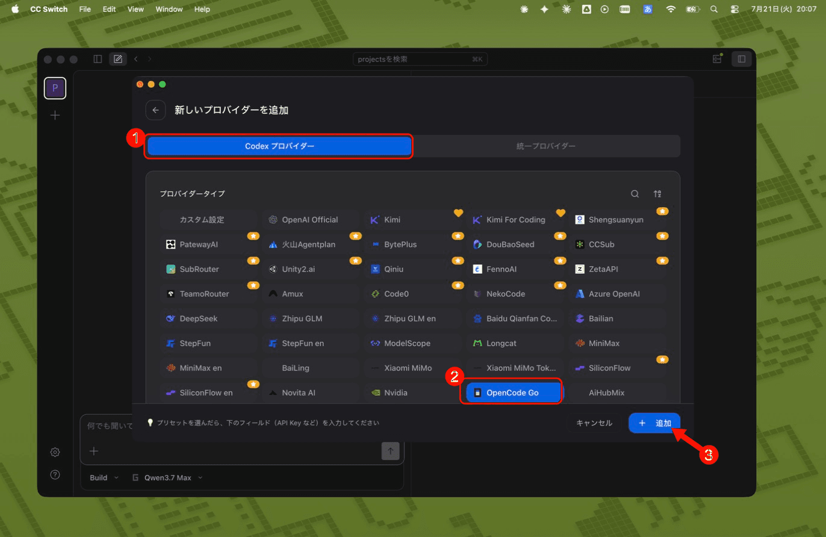Choose the ModelScope provider
Screen dimensions: 826x537
pyautogui.click(x=413, y=343)
